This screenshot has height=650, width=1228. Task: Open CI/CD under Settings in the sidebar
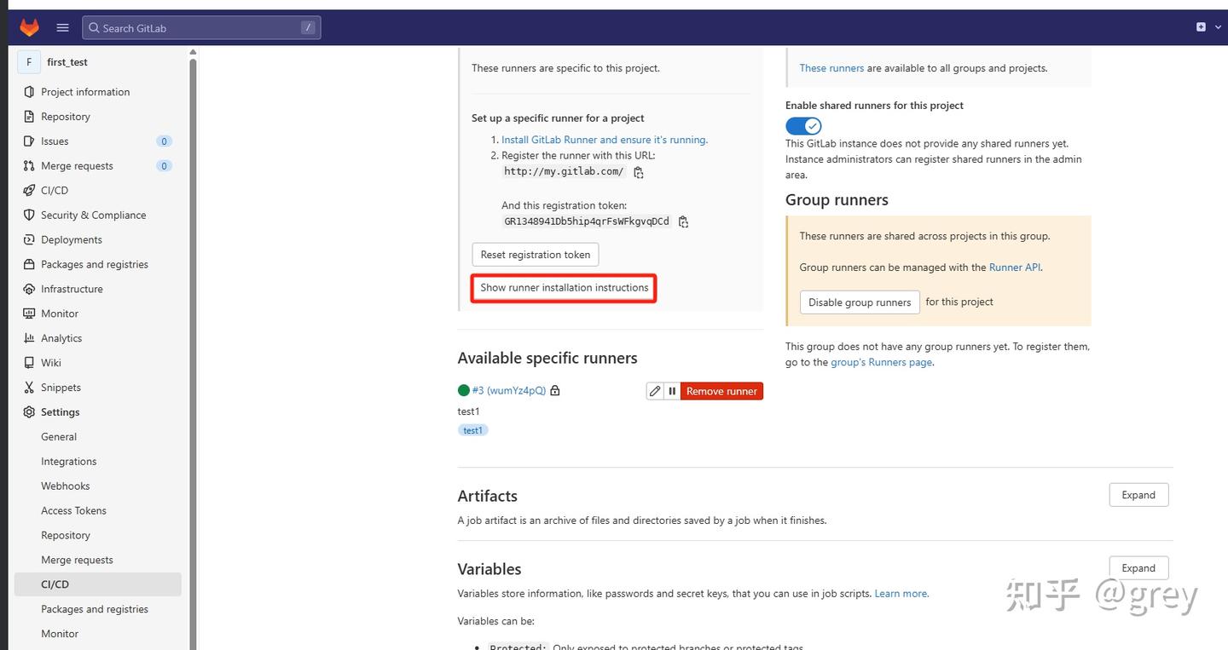(x=55, y=584)
